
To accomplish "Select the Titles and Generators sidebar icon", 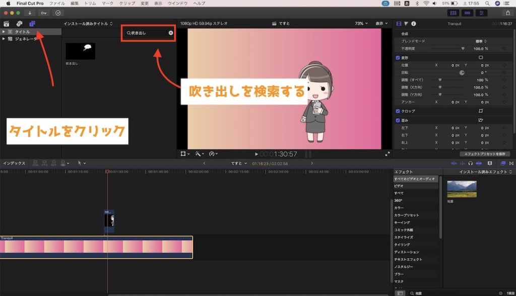I will pyautogui.click(x=32, y=24).
